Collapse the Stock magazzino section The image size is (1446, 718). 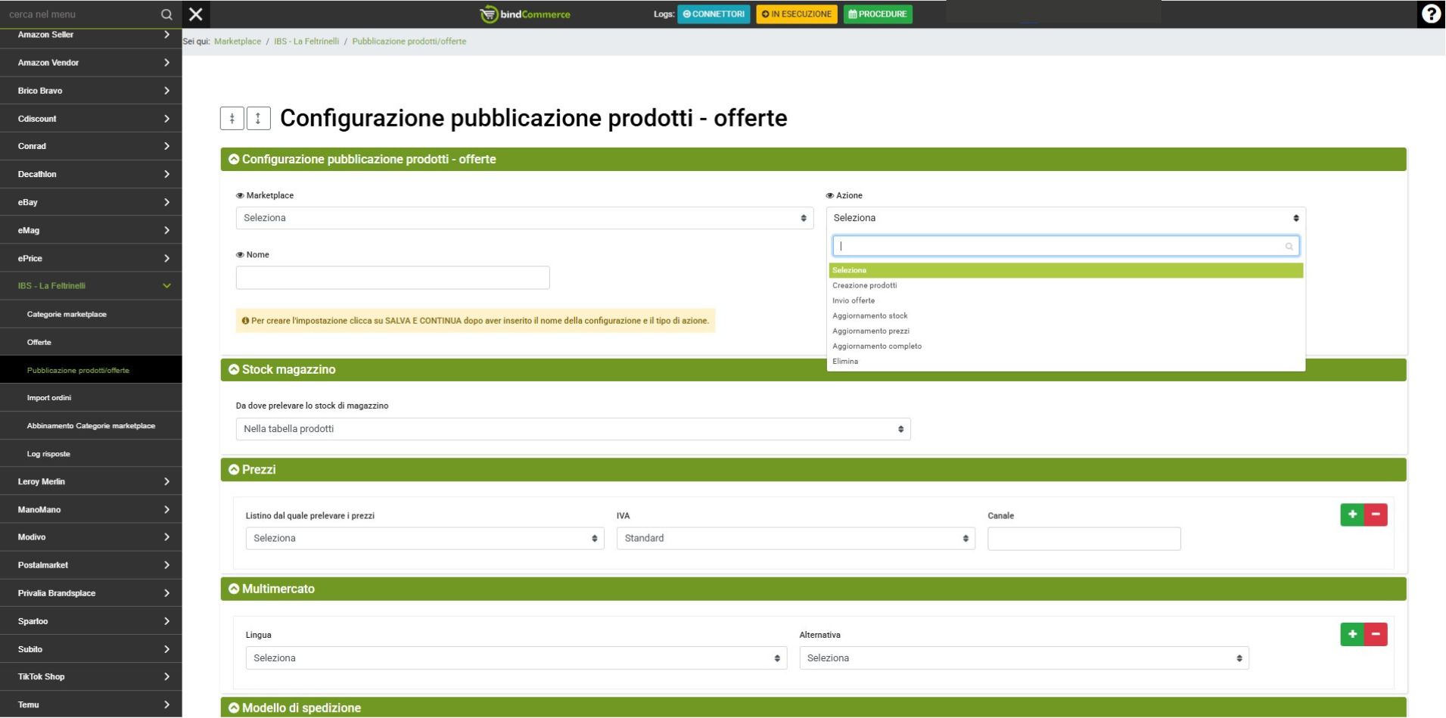234,369
